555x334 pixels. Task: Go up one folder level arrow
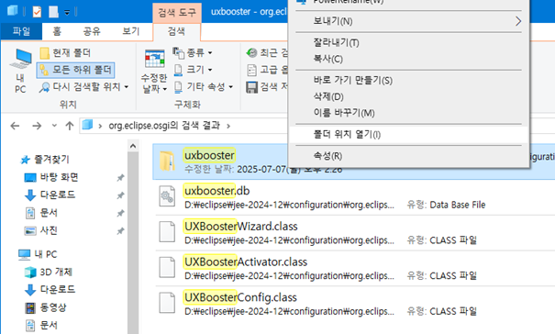[70, 126]
